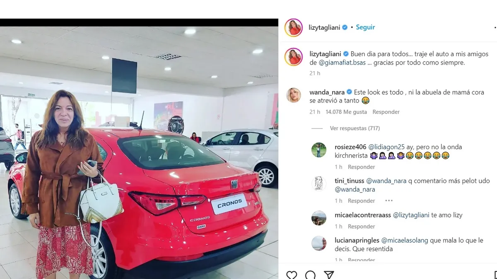Open wanda_nara avatar
This screenshot has width=497, height=279.
[294, 95]
